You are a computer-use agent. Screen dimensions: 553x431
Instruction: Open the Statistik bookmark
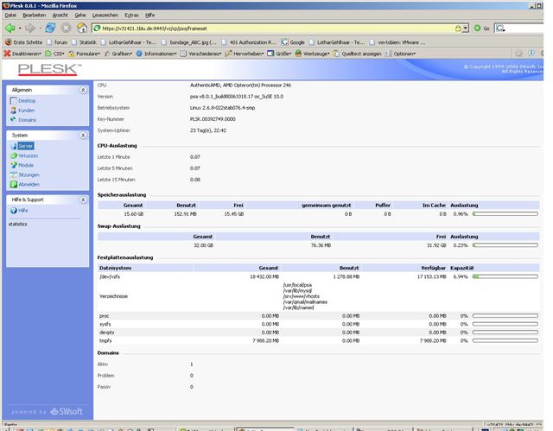coord(84,42)
